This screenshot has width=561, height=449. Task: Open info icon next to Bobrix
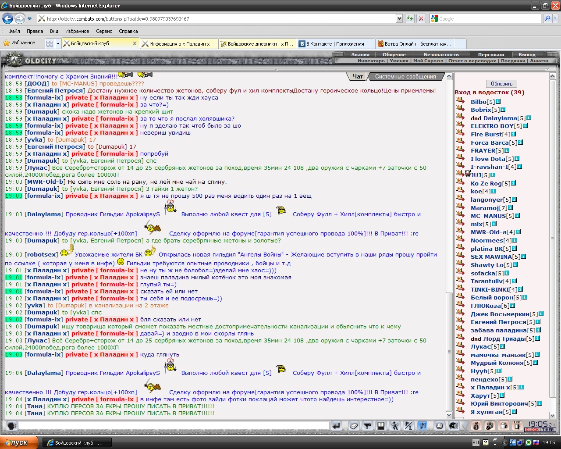coord(503,110)
